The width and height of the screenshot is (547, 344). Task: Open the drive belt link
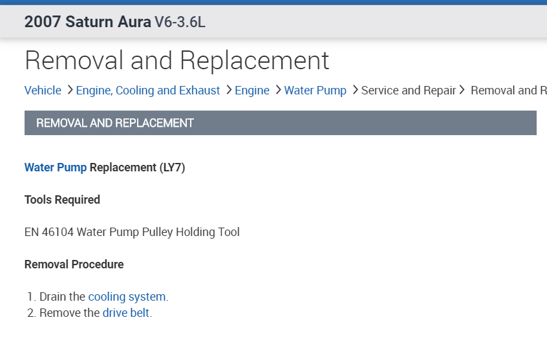pos(126,313)
